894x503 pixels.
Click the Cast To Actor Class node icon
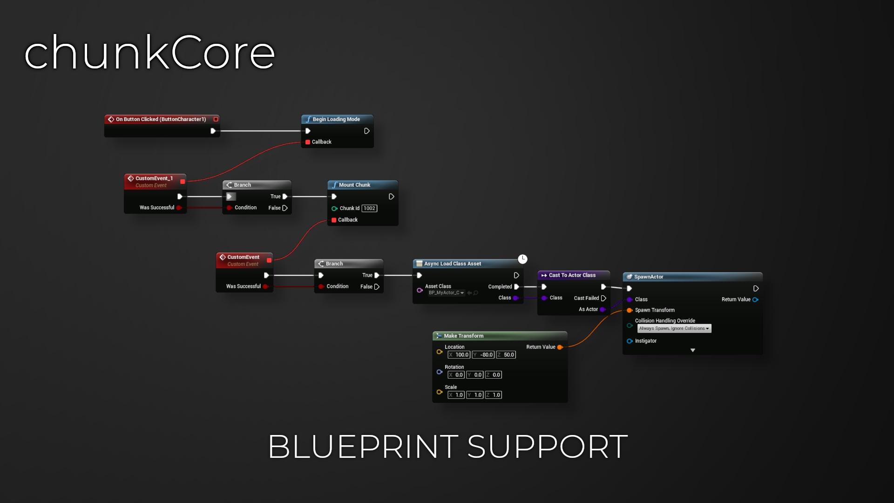pyautogui.click(x=543, y=275)
